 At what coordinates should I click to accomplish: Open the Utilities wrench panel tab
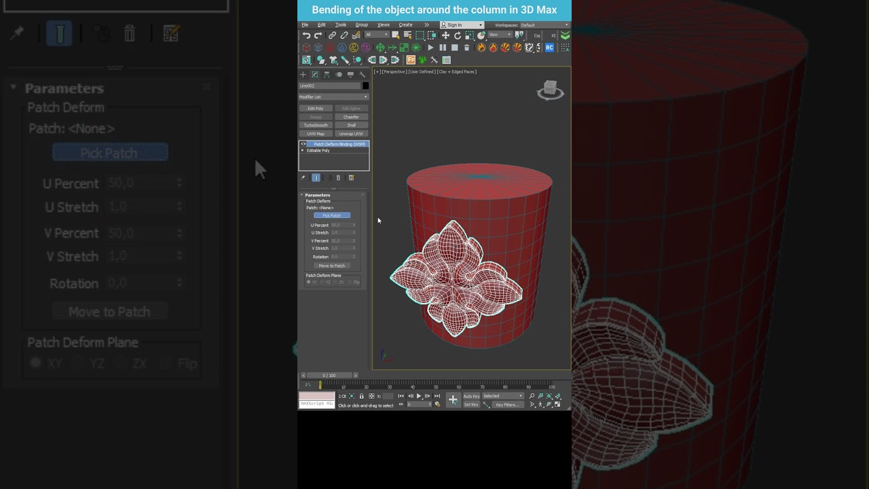tap(363, 75)
